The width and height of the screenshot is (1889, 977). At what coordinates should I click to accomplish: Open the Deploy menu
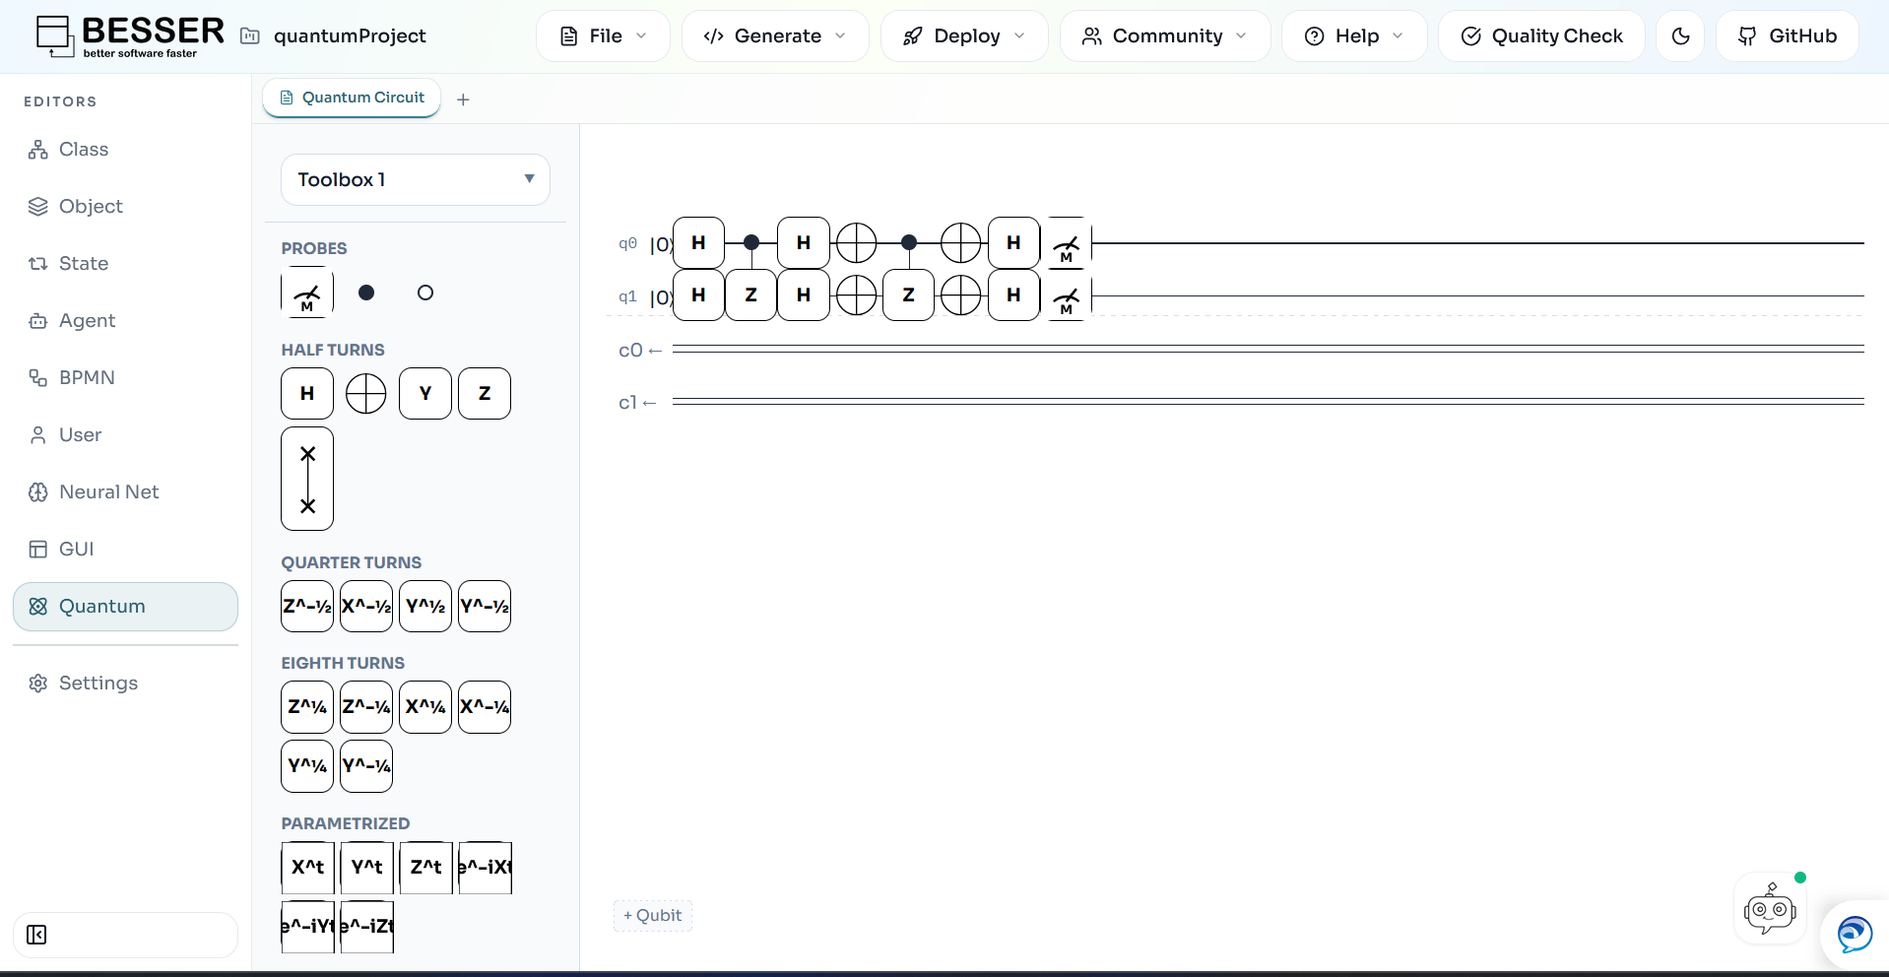pos(964,36)
